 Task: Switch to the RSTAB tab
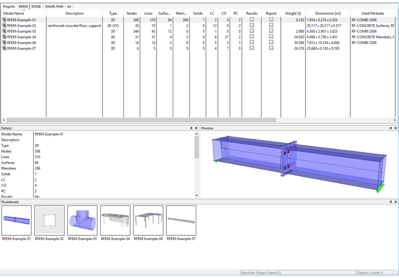coord(36,7)
